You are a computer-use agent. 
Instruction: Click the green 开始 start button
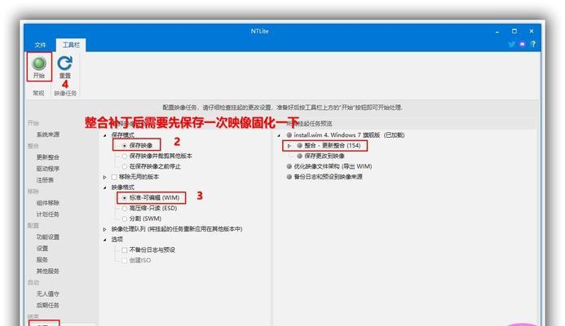pyautogui.click(x=39, y=66)
